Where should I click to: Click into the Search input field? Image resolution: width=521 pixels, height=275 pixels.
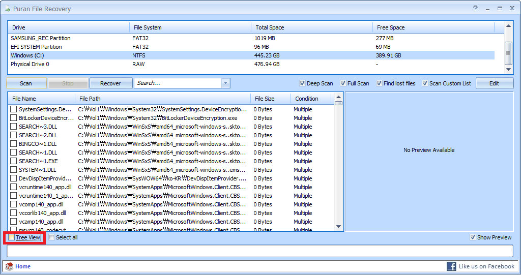click(179, 83)
